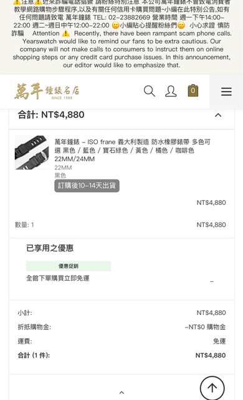Click the 訂購後10-14天出貨 badge
The height and width of the screenshot is (400, 243).
pos(87,186)
